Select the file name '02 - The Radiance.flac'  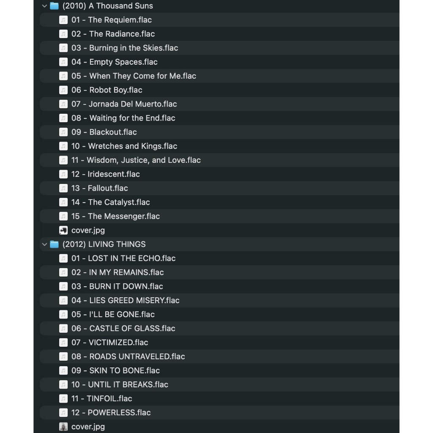click(113, 34)
